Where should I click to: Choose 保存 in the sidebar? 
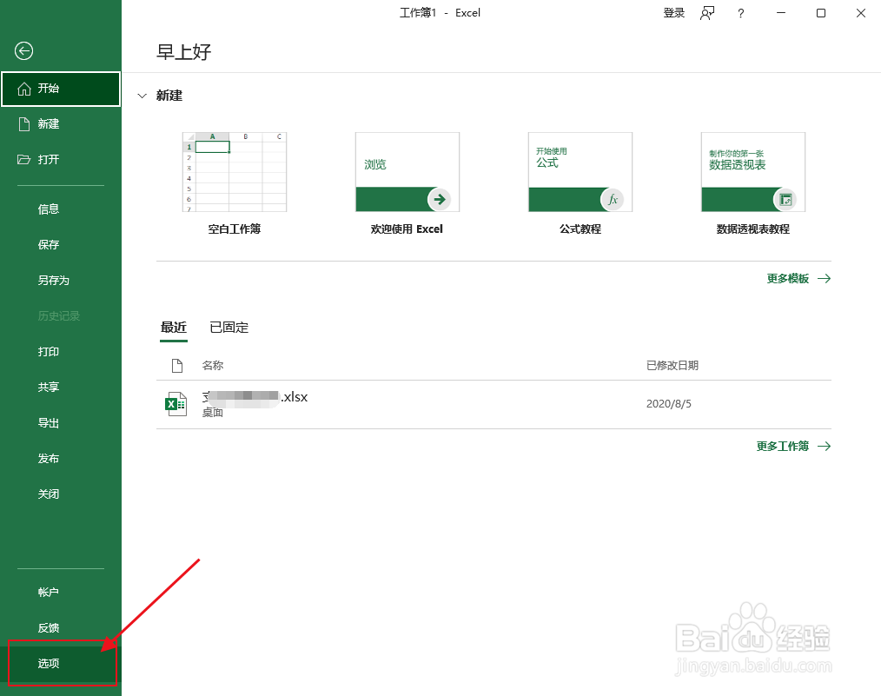point(61,244)
